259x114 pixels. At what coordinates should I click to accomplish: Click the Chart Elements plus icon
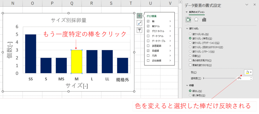[139, 16]
